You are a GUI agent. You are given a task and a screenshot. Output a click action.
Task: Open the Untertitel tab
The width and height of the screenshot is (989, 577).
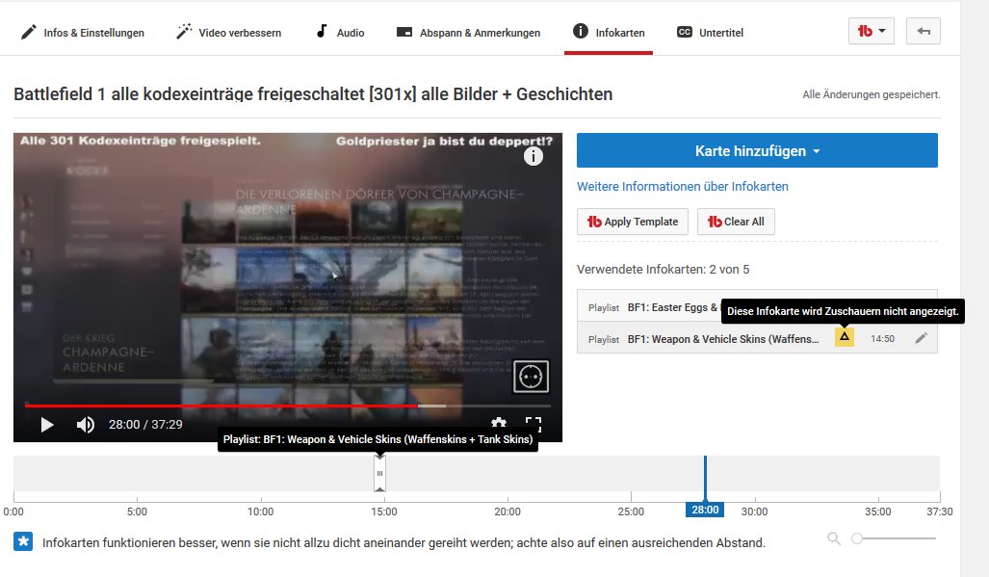(711, 32)
